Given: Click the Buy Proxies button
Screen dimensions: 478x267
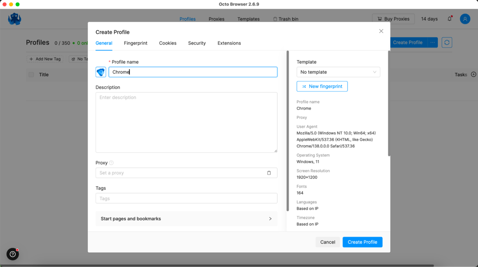Looking at the screenshot, I should (x=393, y=19).
